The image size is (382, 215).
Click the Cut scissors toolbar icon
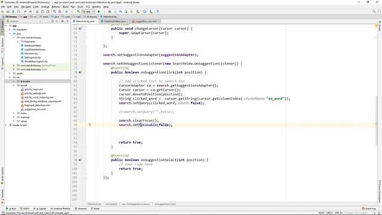point(37,11)
